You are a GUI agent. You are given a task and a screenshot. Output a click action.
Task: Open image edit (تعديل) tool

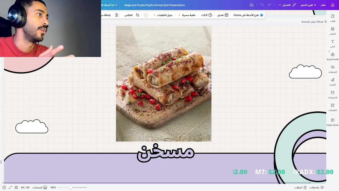(223, 15)
